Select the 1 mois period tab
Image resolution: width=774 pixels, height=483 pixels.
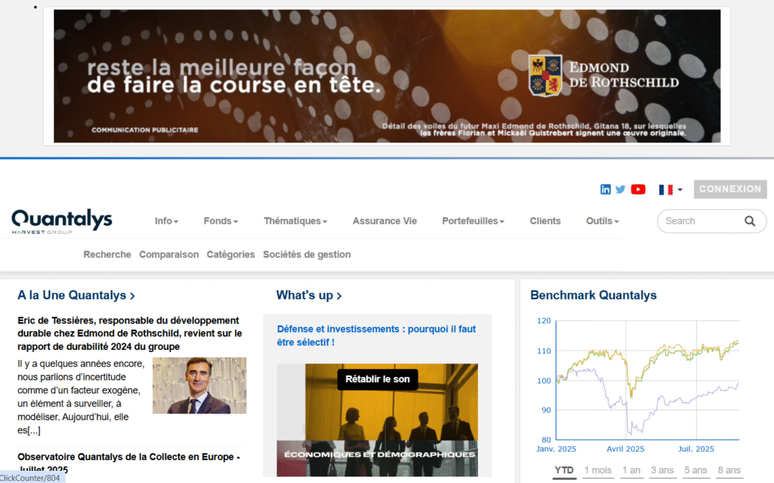(x=598, y=471)
